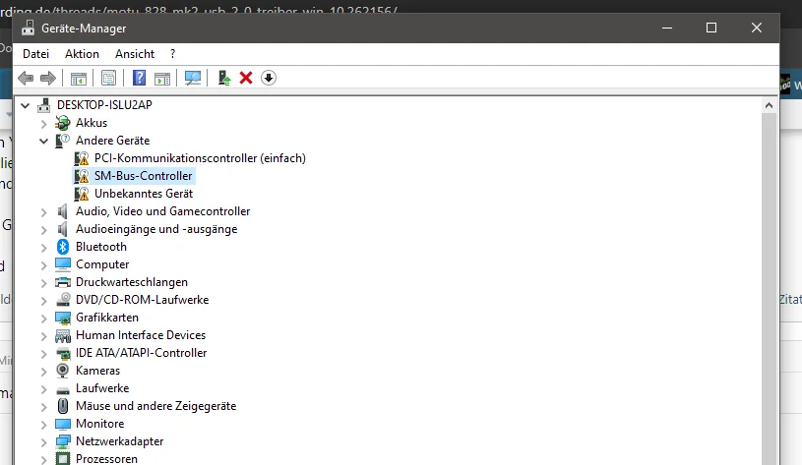Expand the Laufwerke category

(x=44, y=389)
